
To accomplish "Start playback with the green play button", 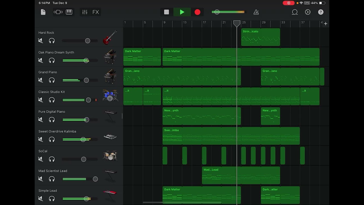I will coord(182,12).
